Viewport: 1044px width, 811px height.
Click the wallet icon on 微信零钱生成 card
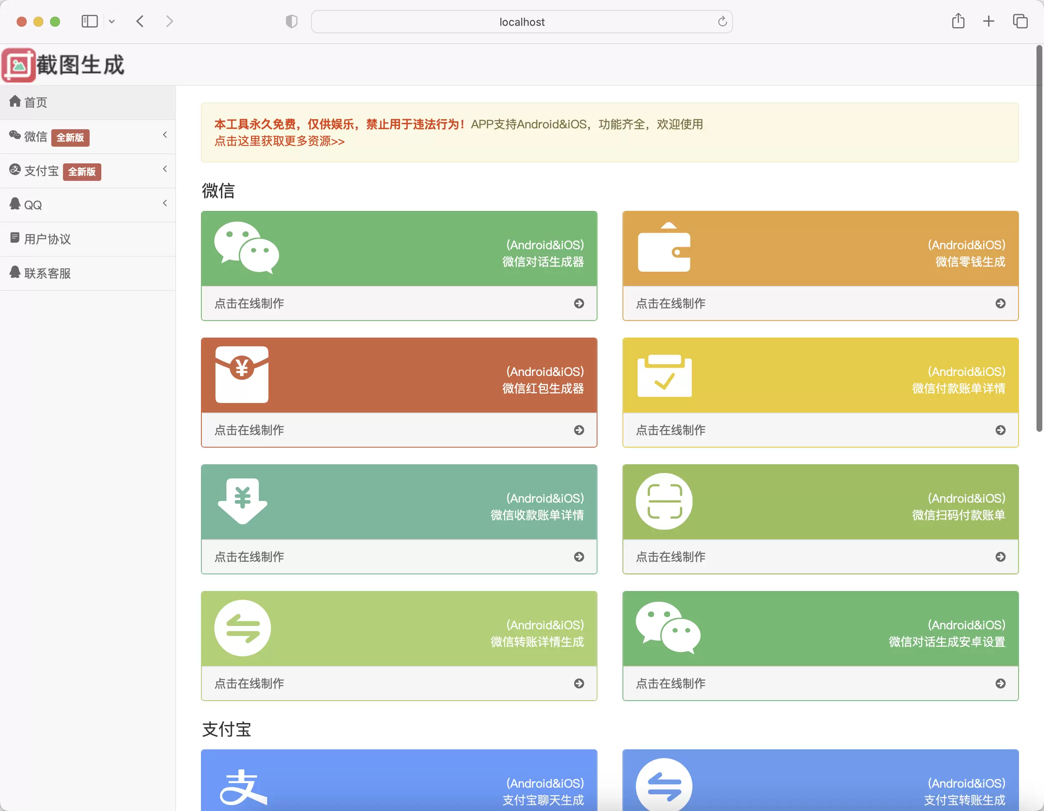tap(664, 247)
